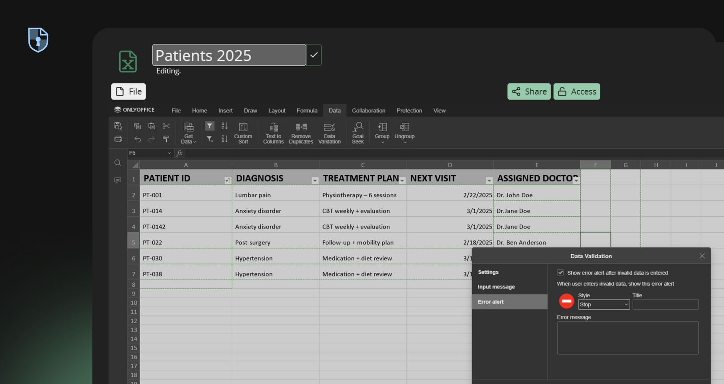Click the clear filter icon

tap(210, 139)
